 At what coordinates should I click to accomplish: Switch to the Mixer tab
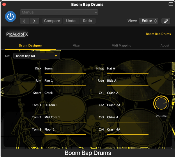tap(77, 45)
